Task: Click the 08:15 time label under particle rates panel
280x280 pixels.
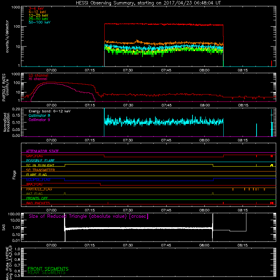Action: [243, 105]
